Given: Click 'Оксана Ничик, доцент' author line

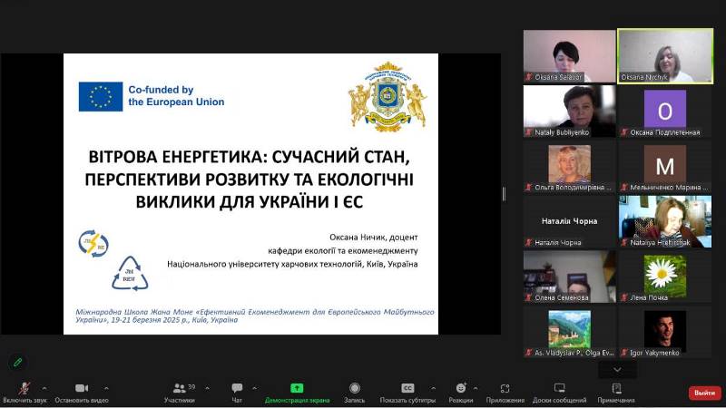Looking at the screenshot, I should pos(374,237).
